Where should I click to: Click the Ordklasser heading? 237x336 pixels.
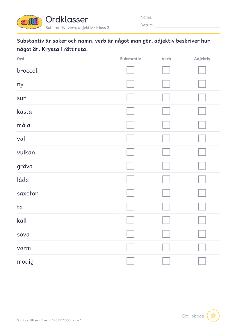coord(67,19)
